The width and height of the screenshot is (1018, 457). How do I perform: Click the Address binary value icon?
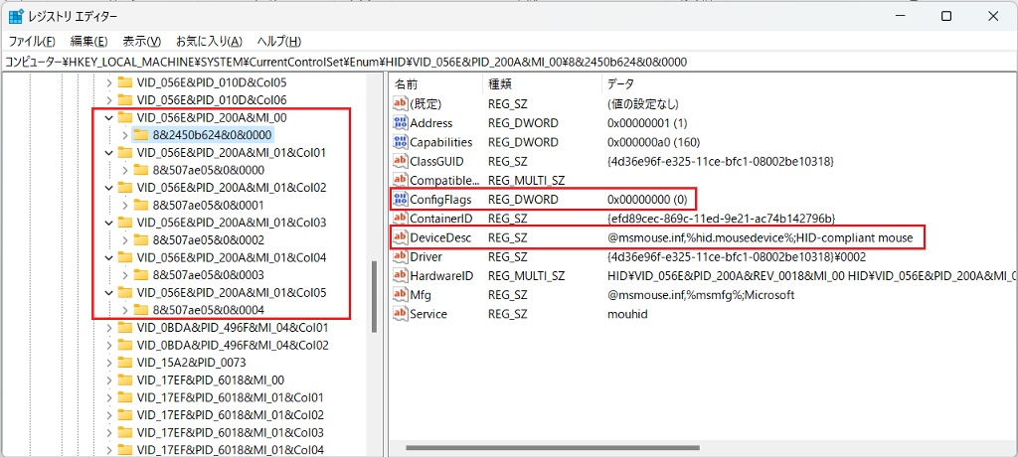point(402,123)
